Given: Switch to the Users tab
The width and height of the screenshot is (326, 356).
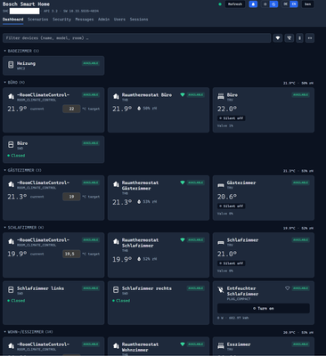Looking at the screenshot, I should (x=119, y=20).
